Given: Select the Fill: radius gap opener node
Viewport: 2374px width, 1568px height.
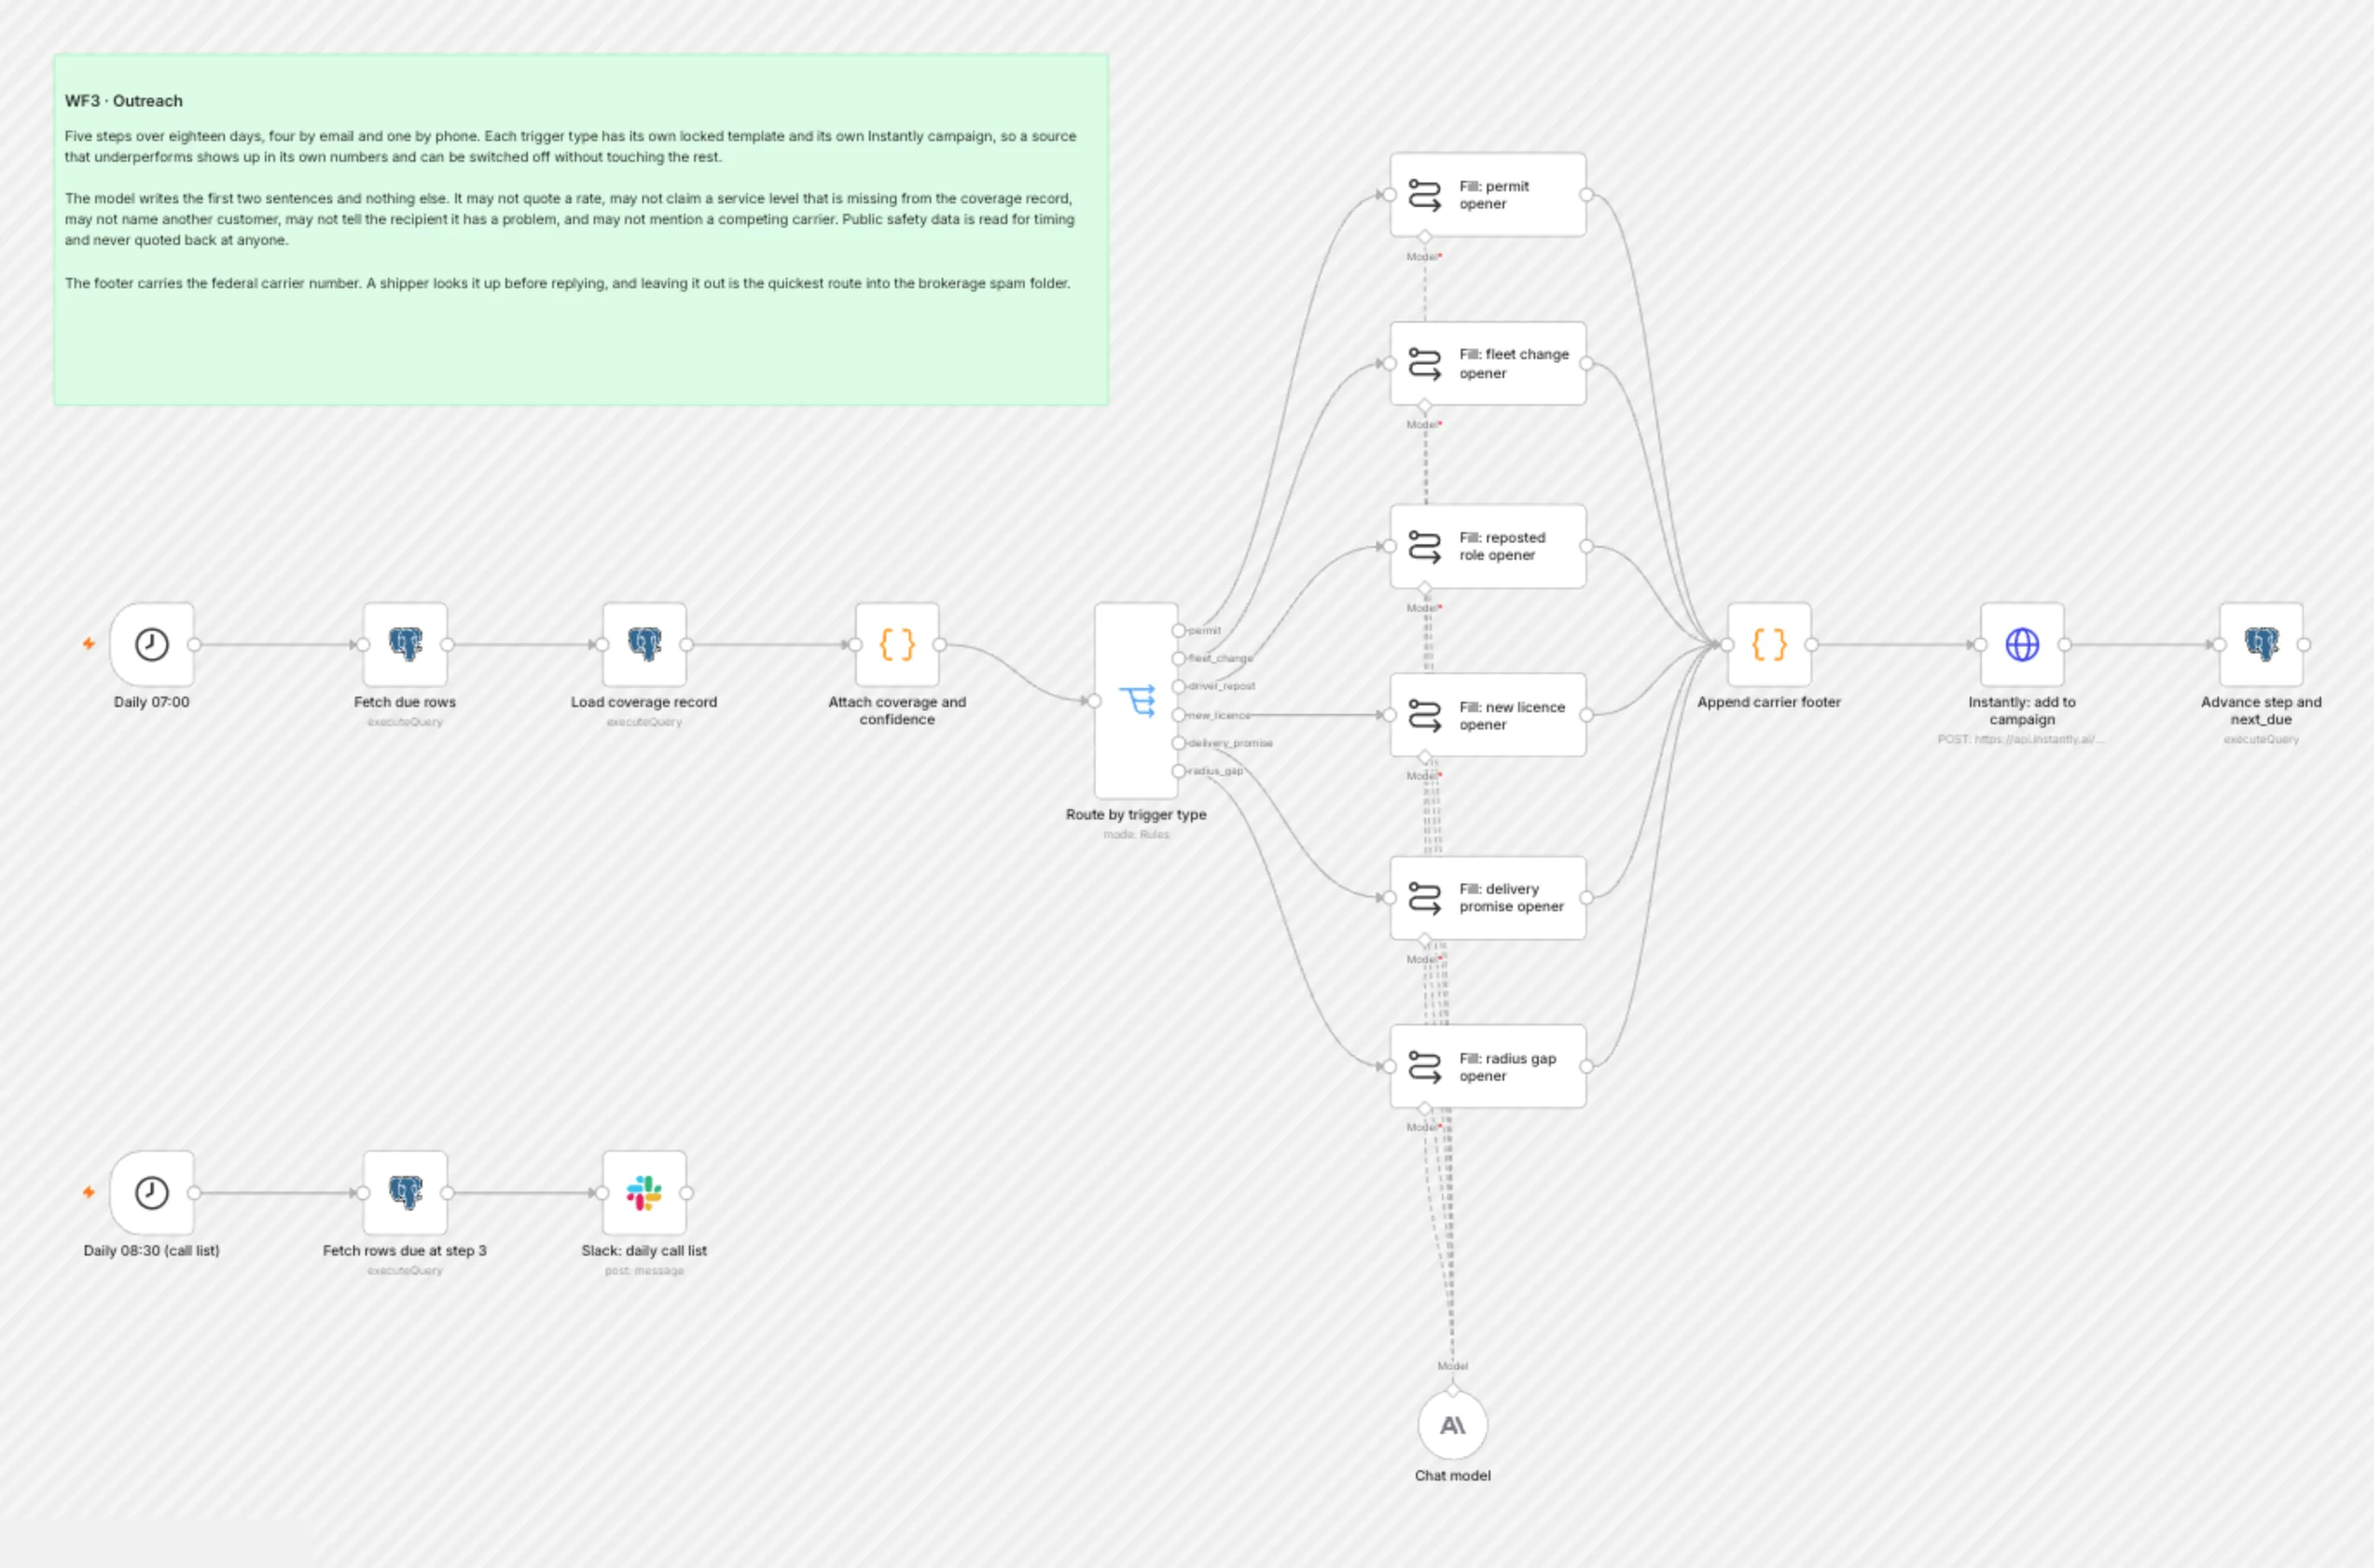Looking at the screenshot, I should [x=1488, y=1066].
